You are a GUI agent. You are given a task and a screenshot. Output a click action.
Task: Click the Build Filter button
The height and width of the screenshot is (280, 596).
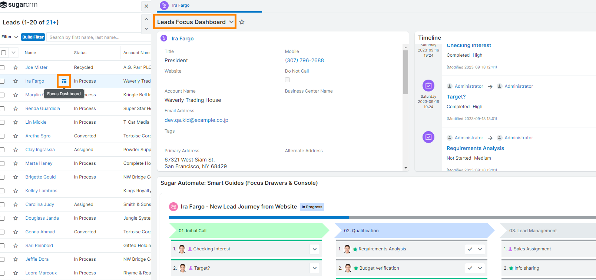coord(33,37)
